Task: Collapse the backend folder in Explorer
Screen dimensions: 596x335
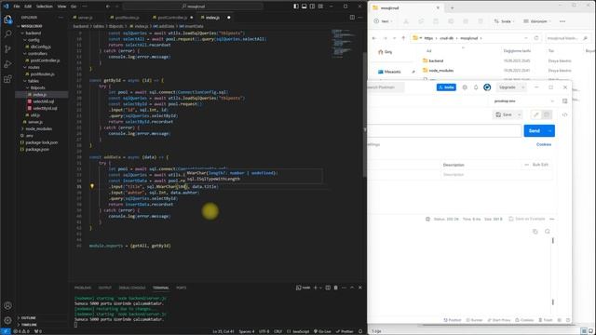Action: (22, 33)
